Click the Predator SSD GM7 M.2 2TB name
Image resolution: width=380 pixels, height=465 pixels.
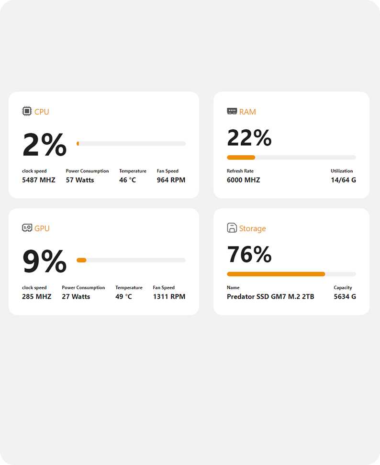270,296
